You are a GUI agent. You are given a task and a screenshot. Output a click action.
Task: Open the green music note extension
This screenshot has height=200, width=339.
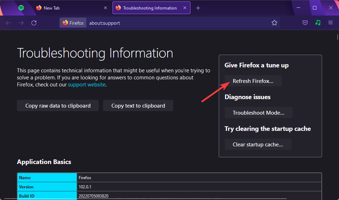(x=318, y=23)
